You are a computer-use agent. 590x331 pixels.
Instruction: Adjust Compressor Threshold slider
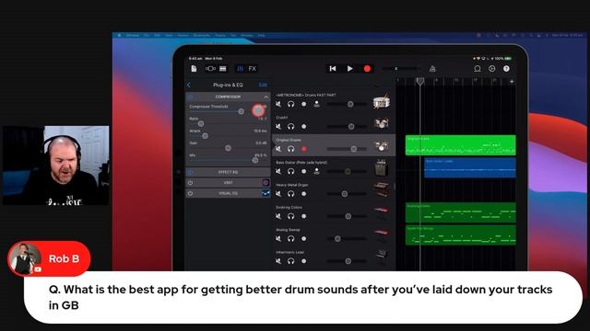[x=242, y=111]
